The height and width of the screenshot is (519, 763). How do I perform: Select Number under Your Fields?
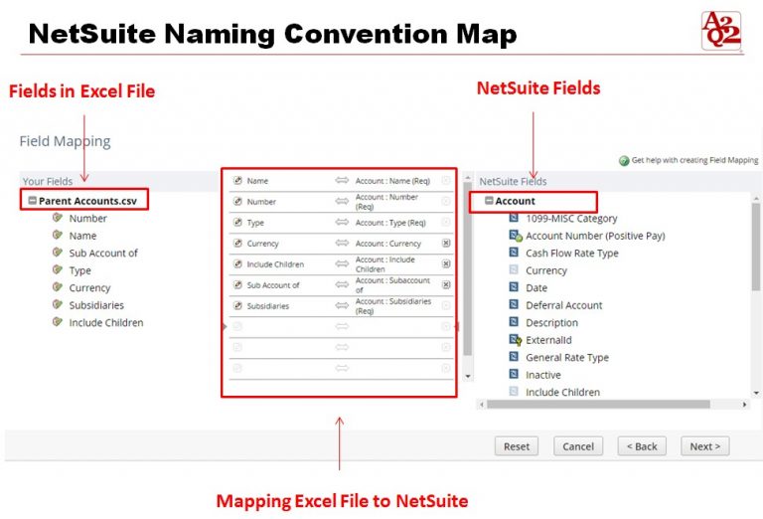pos(88,218)
